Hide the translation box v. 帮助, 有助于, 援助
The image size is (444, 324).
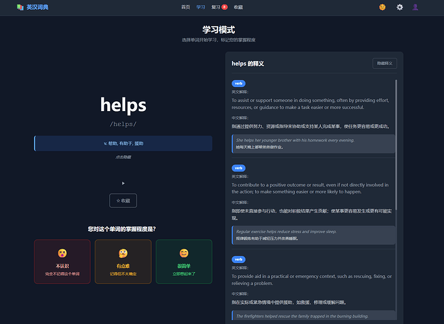pyautogui.click(x=123, y=143)
